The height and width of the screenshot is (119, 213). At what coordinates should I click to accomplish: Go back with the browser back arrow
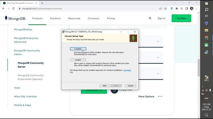3,9
